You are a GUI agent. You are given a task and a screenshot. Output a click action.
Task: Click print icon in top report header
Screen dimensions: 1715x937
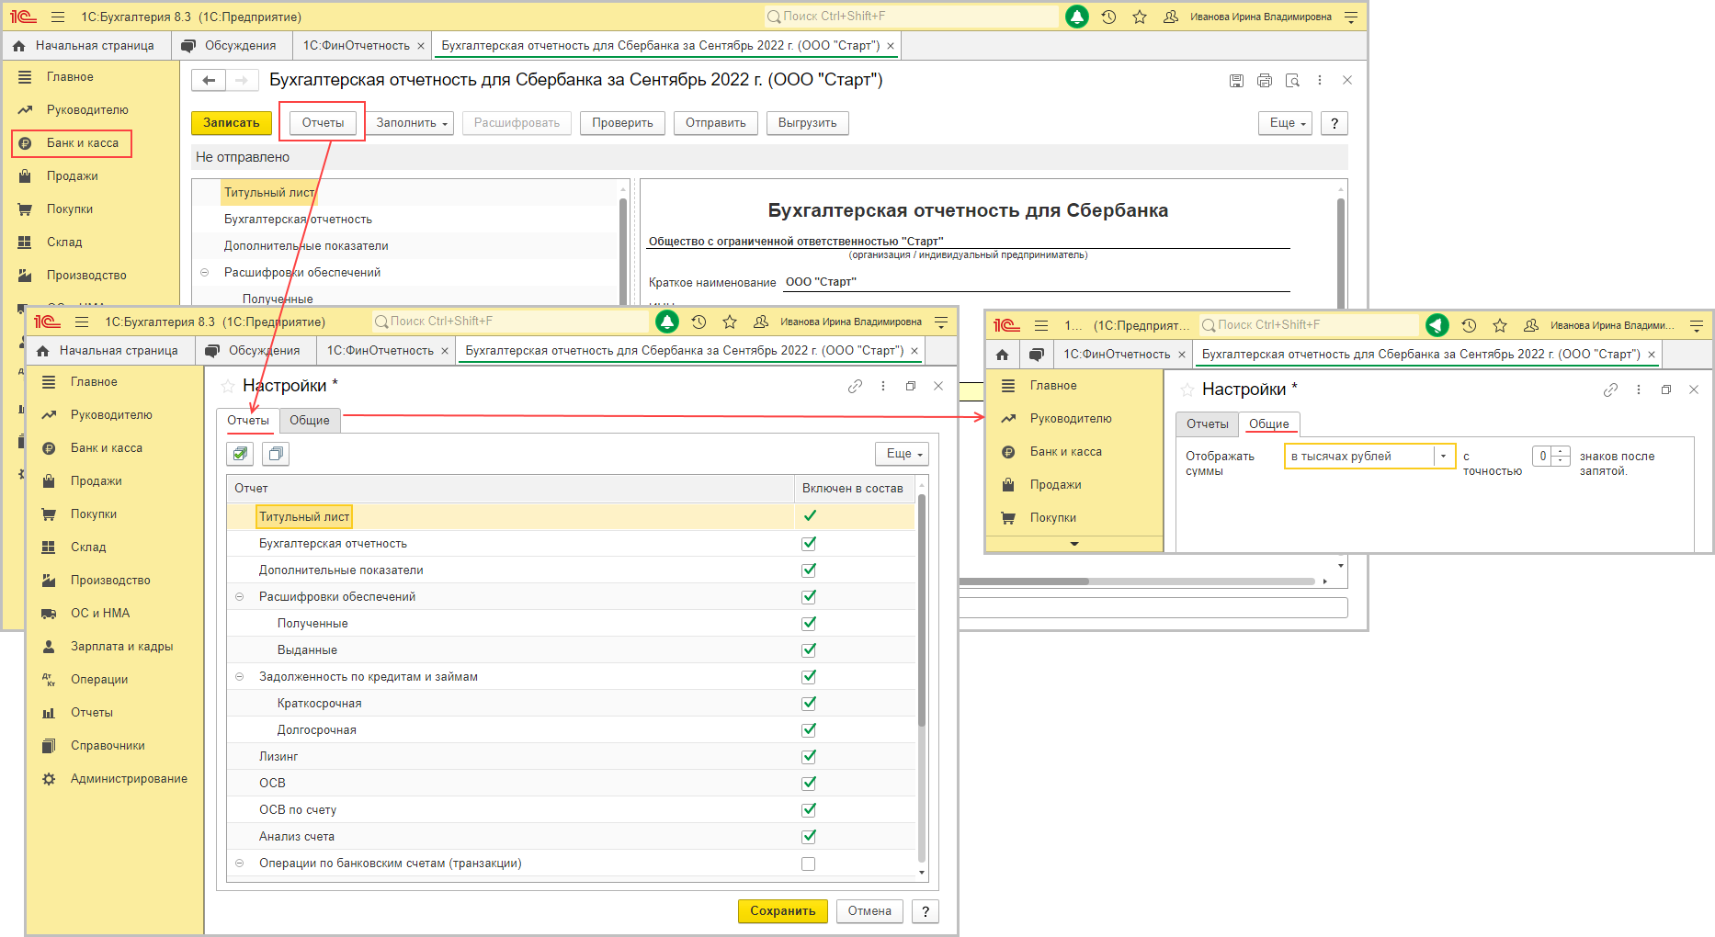point(1265,81)
